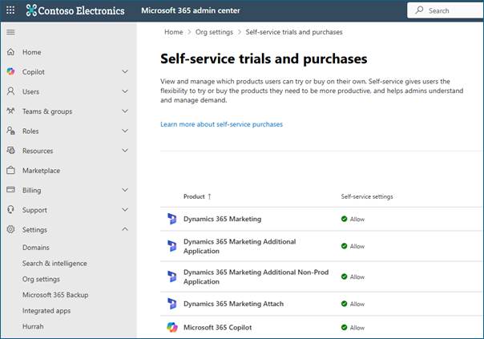Click the Copilot icon in sidebar
This screenshot has height=339, width=484.
[x=10, y=72]
